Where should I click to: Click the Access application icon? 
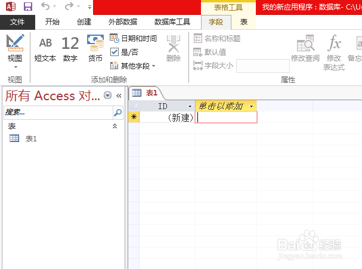[11, 7]
